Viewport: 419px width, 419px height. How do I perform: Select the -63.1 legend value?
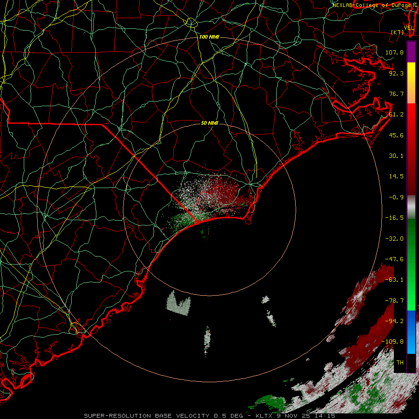click(394, 280)
